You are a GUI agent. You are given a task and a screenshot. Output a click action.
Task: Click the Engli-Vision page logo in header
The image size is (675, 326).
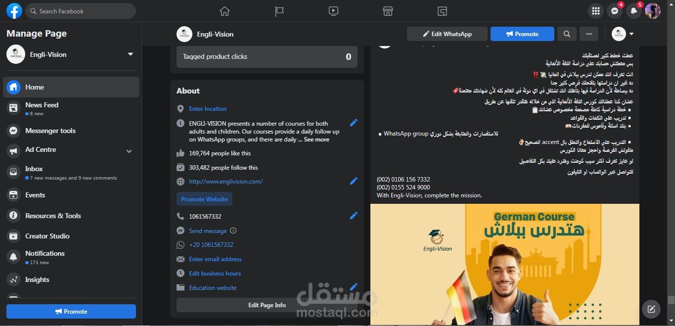pyautogui.click(x=184, y=34)
